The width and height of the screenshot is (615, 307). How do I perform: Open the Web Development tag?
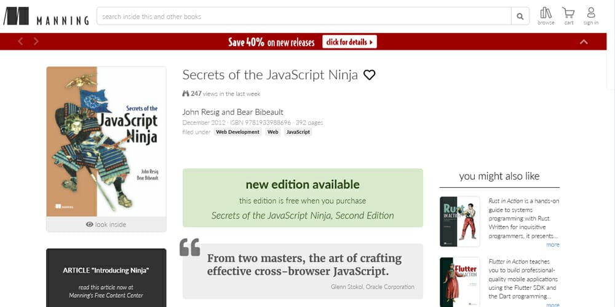coord(237,132)
